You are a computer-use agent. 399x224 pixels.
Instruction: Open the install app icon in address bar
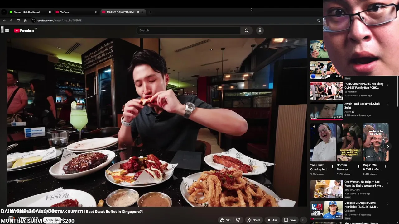(319, 21)
